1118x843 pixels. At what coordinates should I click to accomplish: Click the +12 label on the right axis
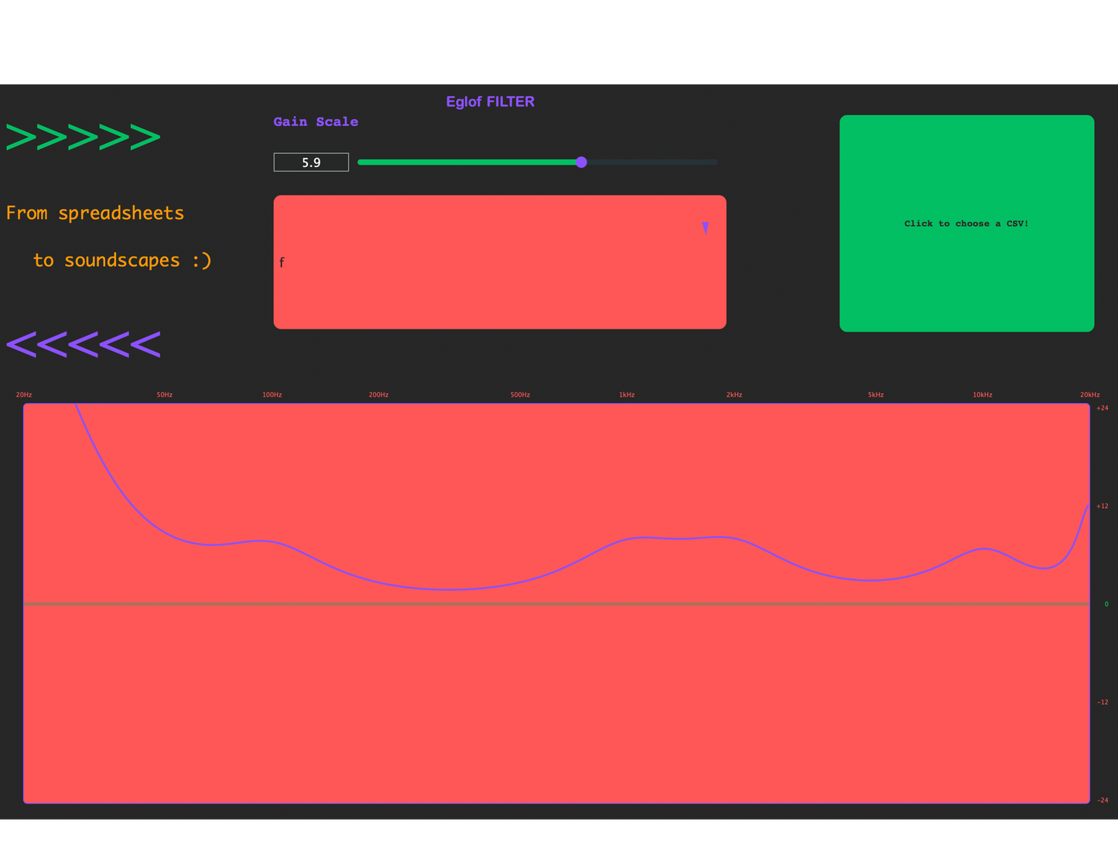tap(1103, 506)
